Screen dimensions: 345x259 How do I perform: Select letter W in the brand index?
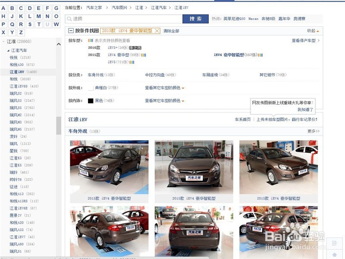click(x=56, y=24)
